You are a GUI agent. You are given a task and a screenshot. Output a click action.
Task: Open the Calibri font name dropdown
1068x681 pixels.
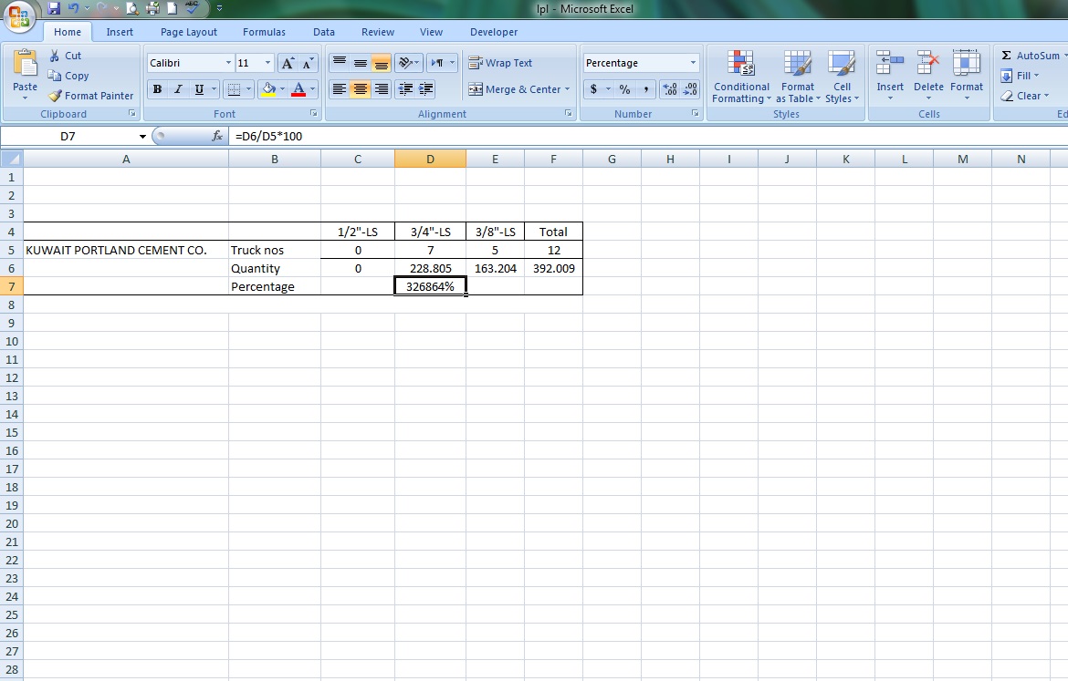pos(228,63)
